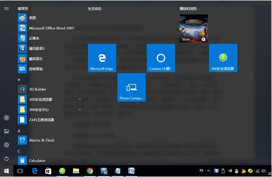Image resolution: width=272 pixels, height=177 pixels.
Task: Expand the 360安全中心 folder chevron
Action: tap(80, 110)
